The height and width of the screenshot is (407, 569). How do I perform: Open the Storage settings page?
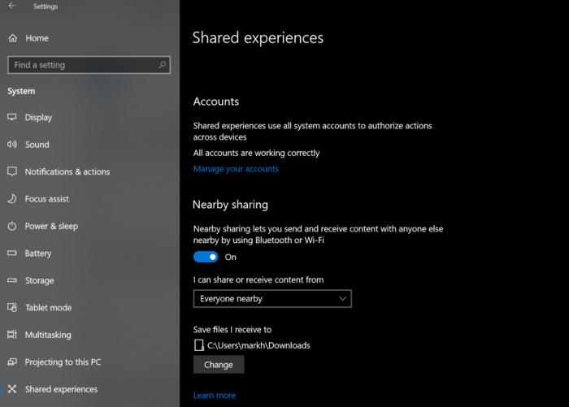pos(39,280)
